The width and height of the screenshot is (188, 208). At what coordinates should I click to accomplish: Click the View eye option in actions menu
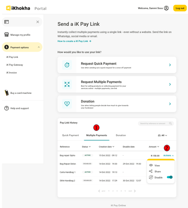[155, 166]
